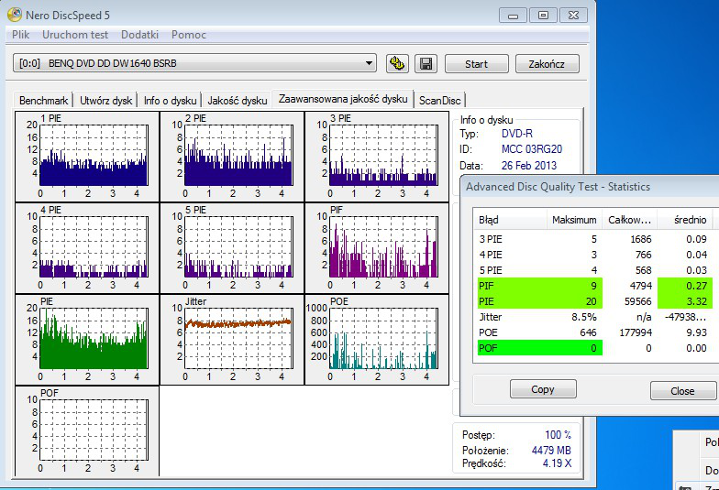Switch to the Jakość dysku tab
Image resolution: width=719 pixels, height=490 pixels.
point(237,101)
